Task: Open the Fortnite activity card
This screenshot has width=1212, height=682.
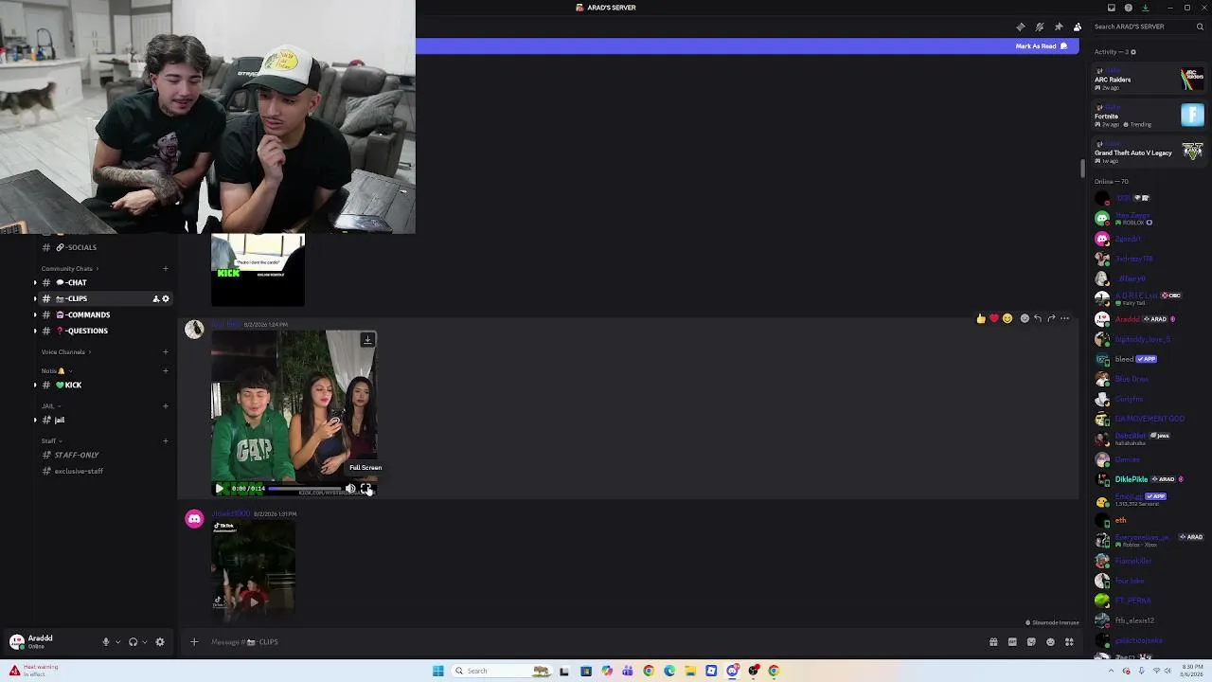Action: click(x=1148, y=116)
